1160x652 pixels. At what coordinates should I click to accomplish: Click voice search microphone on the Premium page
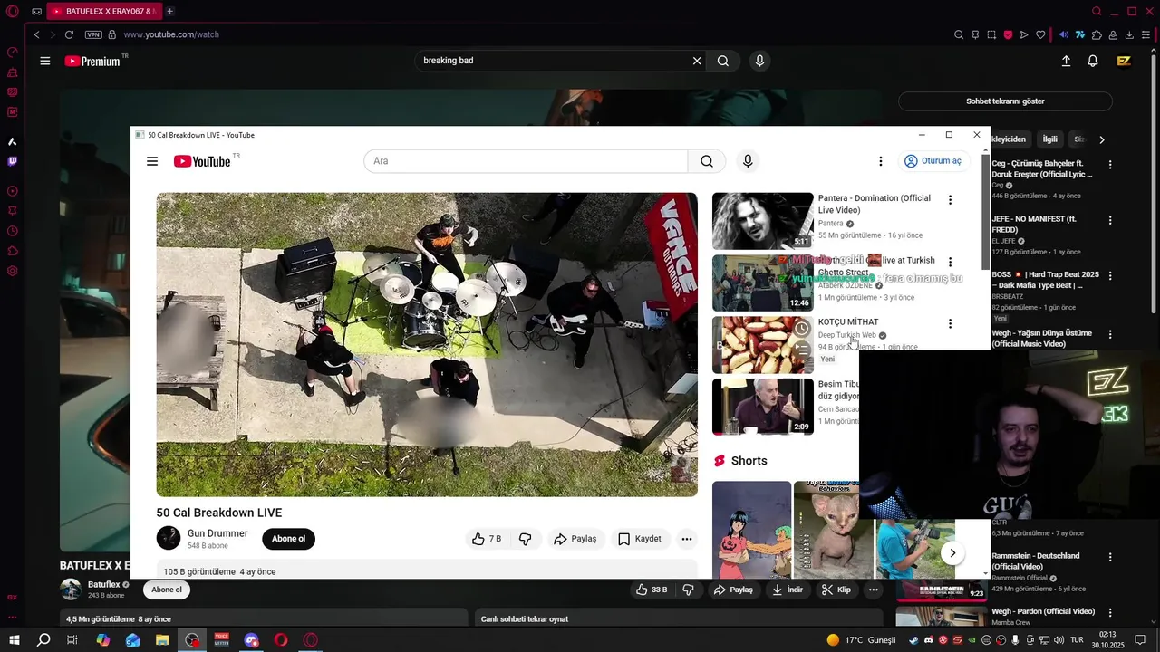click(x=759, y=61)
